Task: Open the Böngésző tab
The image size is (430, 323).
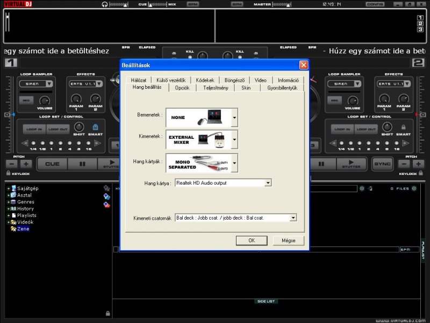Action: point(234,80)
